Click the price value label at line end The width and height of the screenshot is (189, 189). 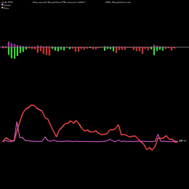click(x=183, y=141)
